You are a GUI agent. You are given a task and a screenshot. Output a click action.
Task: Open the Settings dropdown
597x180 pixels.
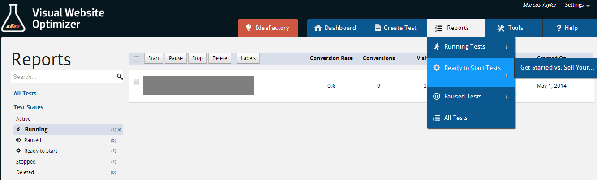coord(577,5)
